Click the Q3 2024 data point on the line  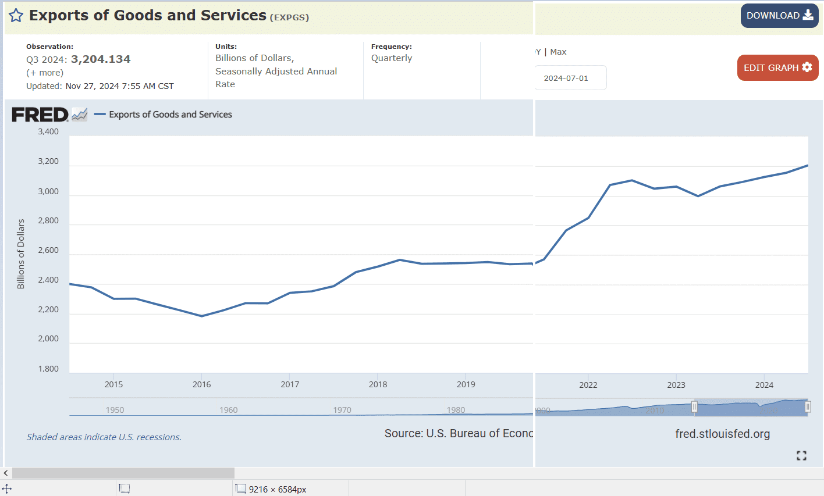tap(808, 166)
